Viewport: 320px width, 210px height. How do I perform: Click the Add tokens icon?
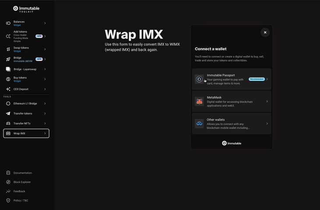(8, 36)
